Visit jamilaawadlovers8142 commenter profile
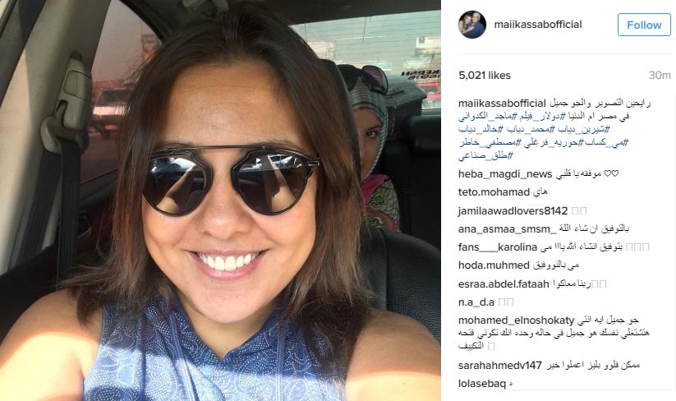 513,211
